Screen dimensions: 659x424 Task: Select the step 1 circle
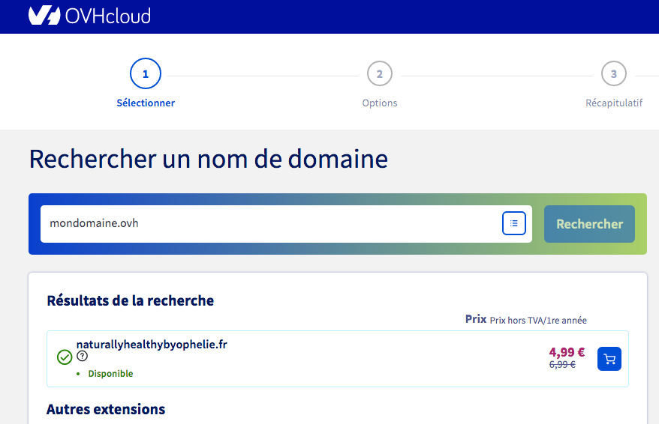146,74
